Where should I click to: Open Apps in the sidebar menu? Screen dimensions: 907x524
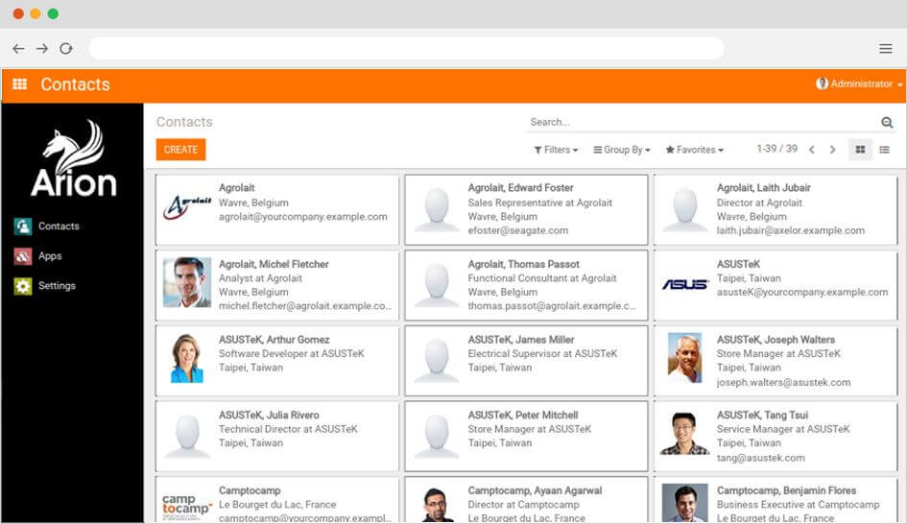click(50, 256)
